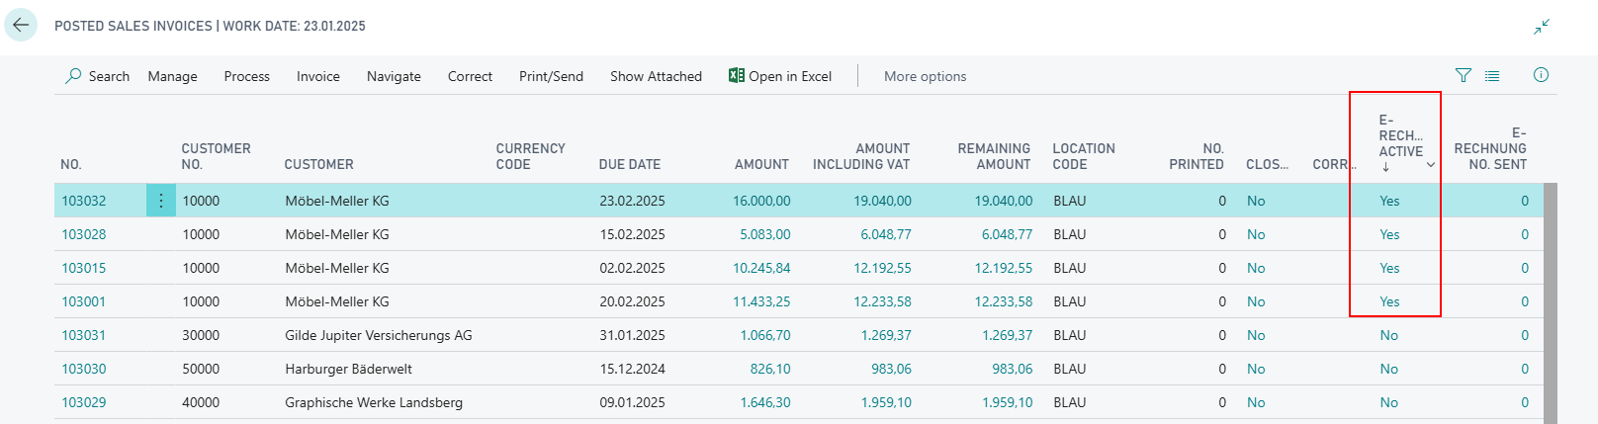
Task: Click the back arrow button
Action: pos(21,26)
